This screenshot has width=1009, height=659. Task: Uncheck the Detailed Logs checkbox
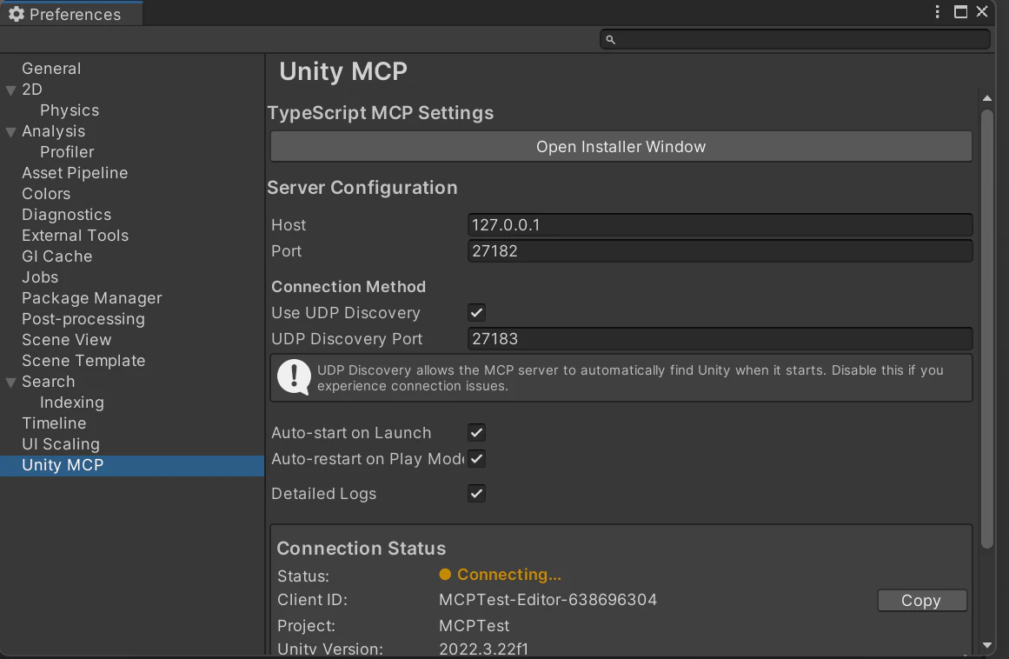(476, 494)
